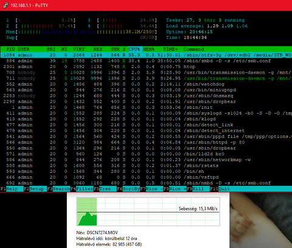The width and height of the screenshot is (292, 248).
Task: Select the dnsmasq process row
Action: pyautogui.click(x=146, y=96)
